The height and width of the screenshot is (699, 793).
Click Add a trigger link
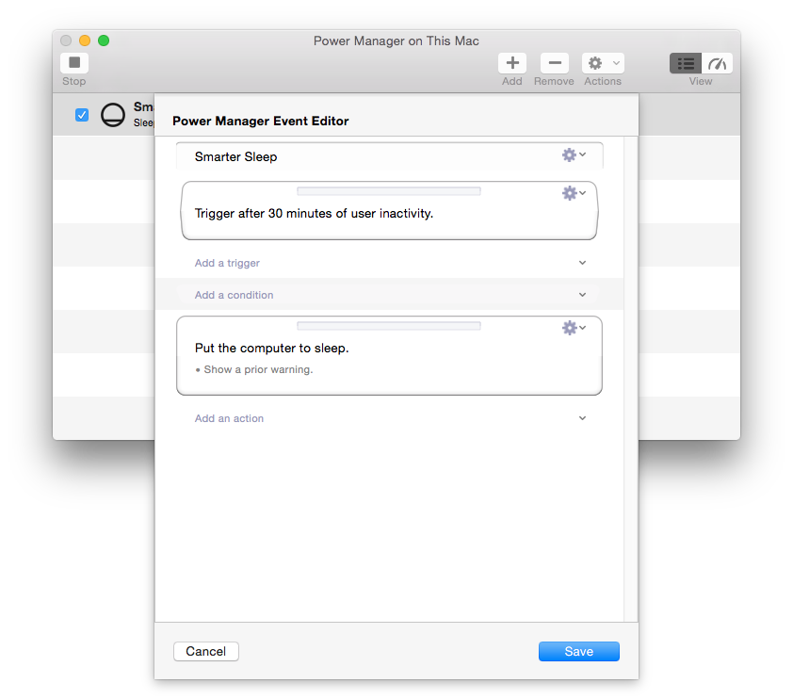[x=227, y=263]
